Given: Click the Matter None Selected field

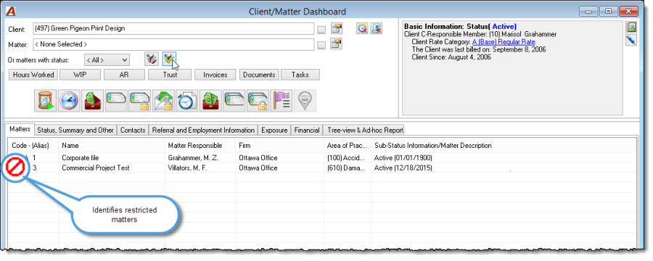Looking at the screenshot, I should click(x=173, y=44).
